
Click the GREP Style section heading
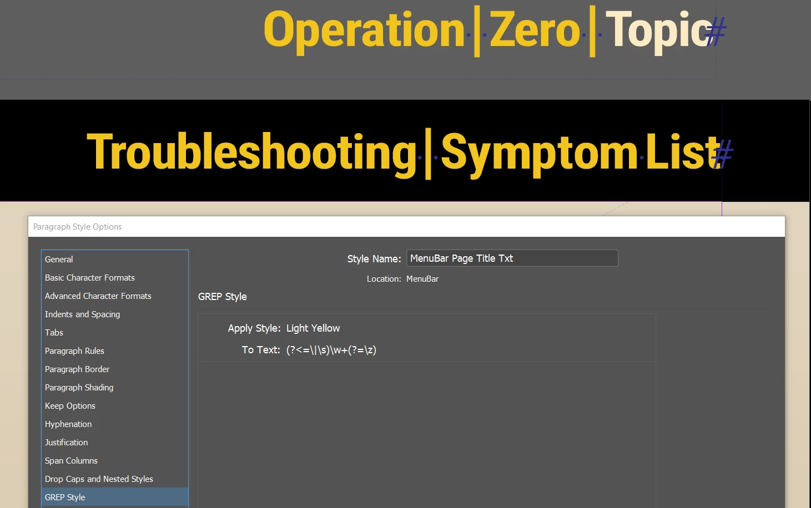[x=223, y=297]
